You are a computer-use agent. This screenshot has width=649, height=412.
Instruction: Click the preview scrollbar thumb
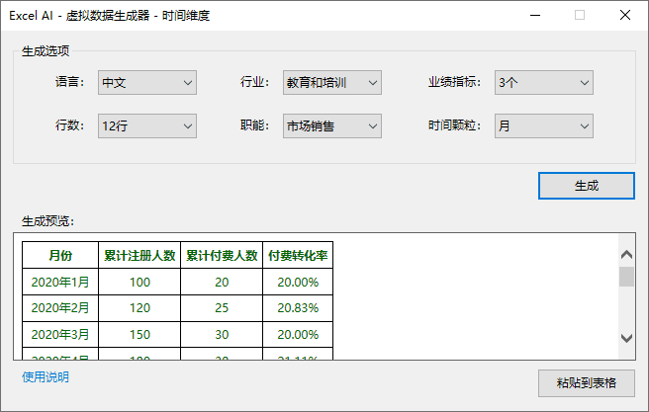click(626, 277)
